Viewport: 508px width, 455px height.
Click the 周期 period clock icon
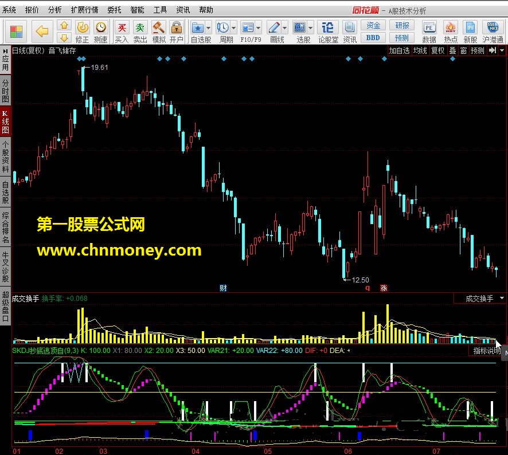223,28
